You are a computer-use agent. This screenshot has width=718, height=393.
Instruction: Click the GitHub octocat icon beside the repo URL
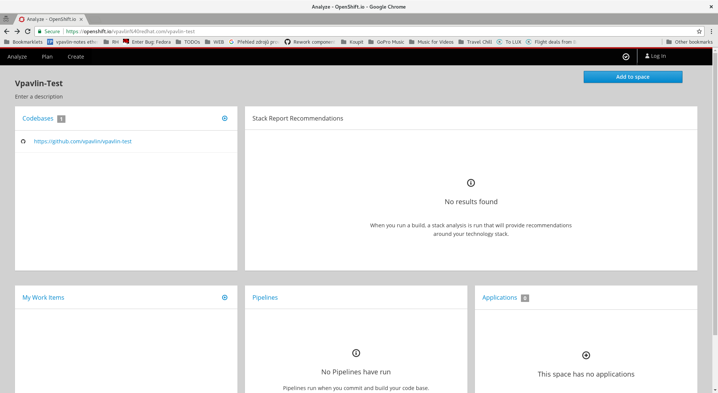(x=23, y=141)
